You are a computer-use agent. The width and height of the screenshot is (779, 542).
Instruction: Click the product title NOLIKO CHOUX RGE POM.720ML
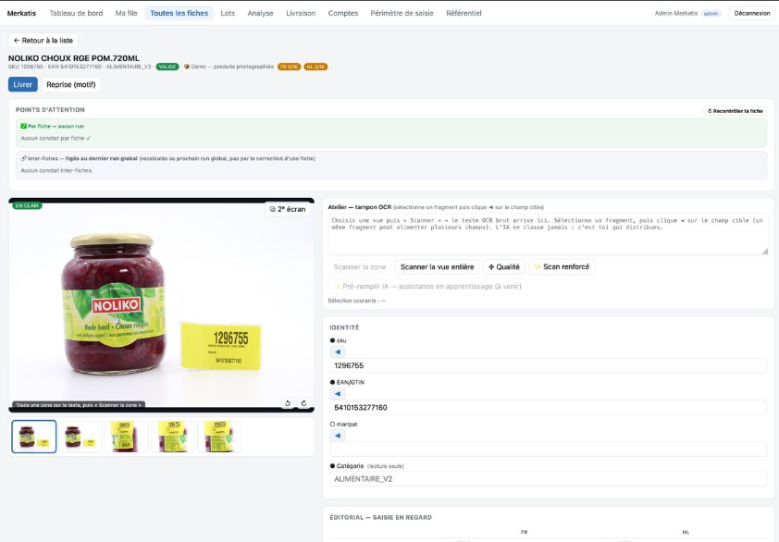[x=73, y=58]
